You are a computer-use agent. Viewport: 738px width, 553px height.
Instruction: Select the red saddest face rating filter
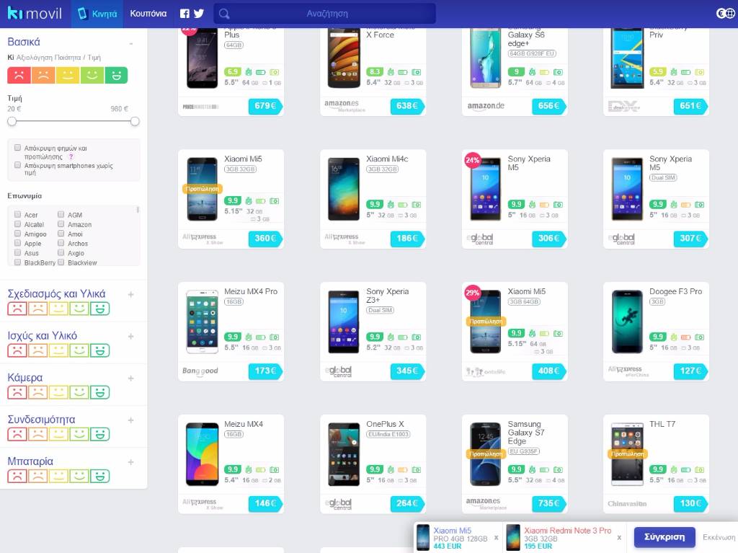(x=19, y=76)
